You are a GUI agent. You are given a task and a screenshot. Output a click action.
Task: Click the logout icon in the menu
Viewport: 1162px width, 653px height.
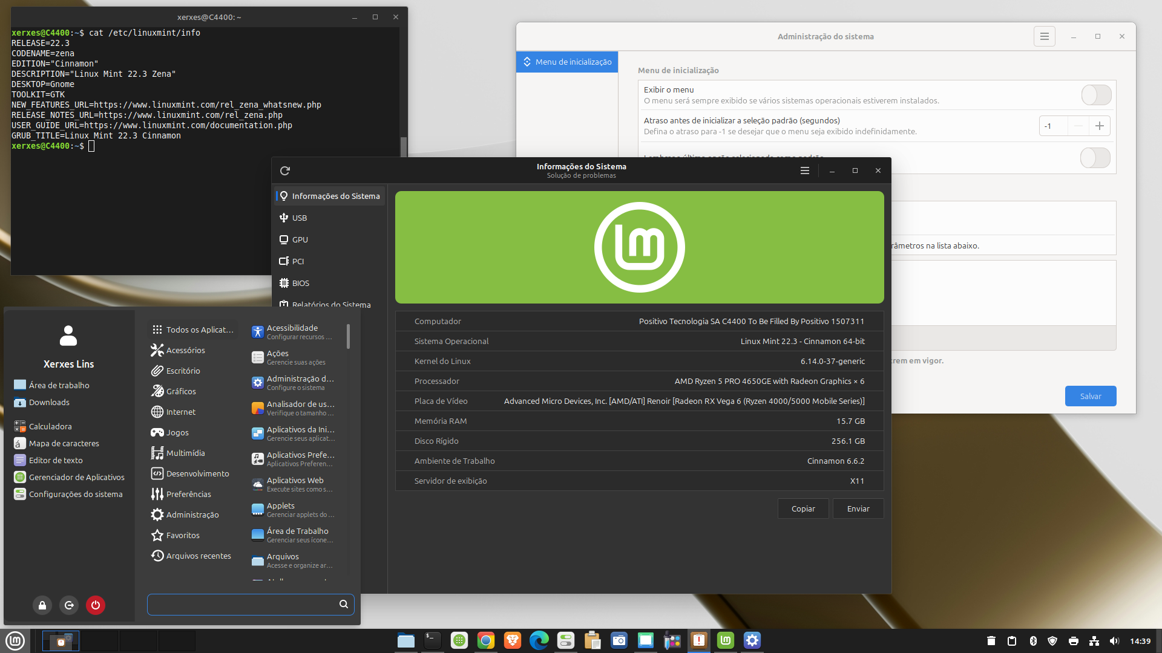(x=69, y=605)
